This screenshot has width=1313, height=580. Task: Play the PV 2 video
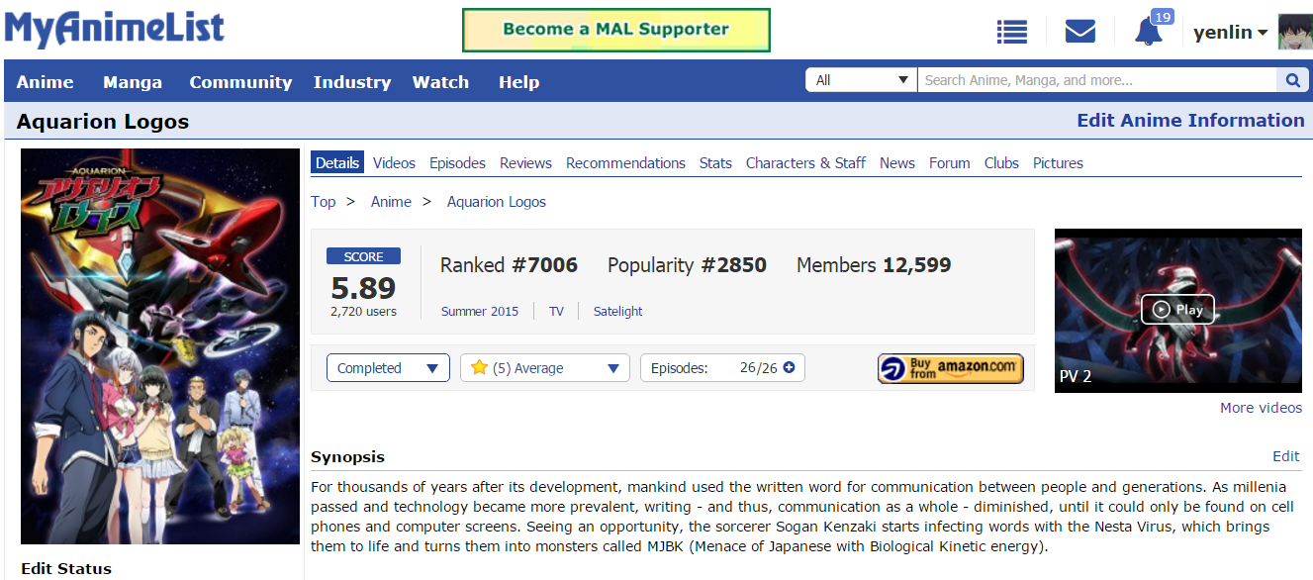pyautogui.click(x=1177, y=310)
